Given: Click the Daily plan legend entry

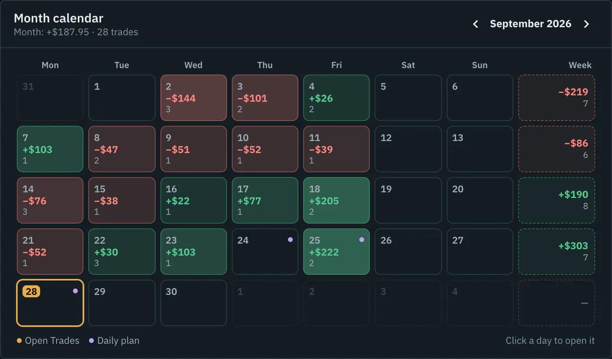Looking at the screenshot, I should pyautogui.click(x=114, y=341).
